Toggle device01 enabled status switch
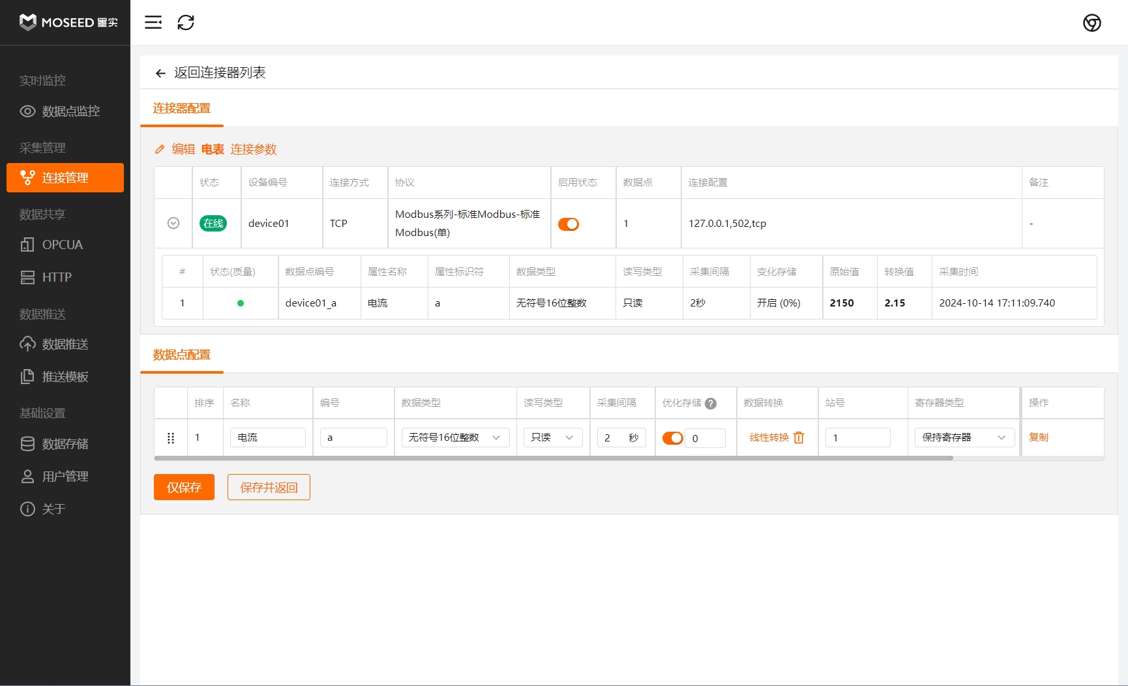The image size is (1128, 686). click(569, 224)
